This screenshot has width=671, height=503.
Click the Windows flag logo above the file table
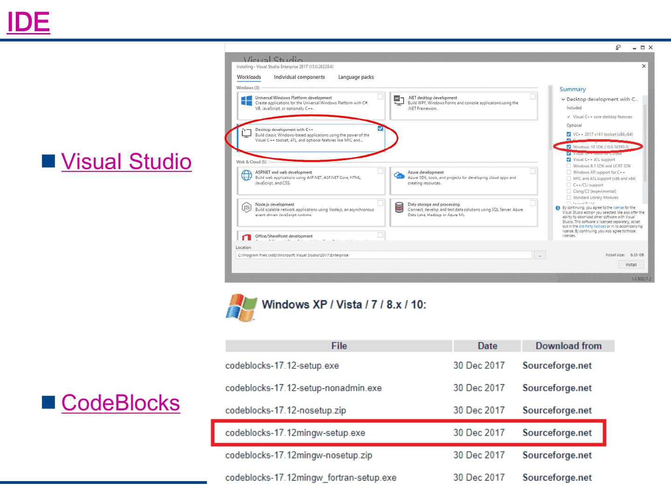coord(241,307)
